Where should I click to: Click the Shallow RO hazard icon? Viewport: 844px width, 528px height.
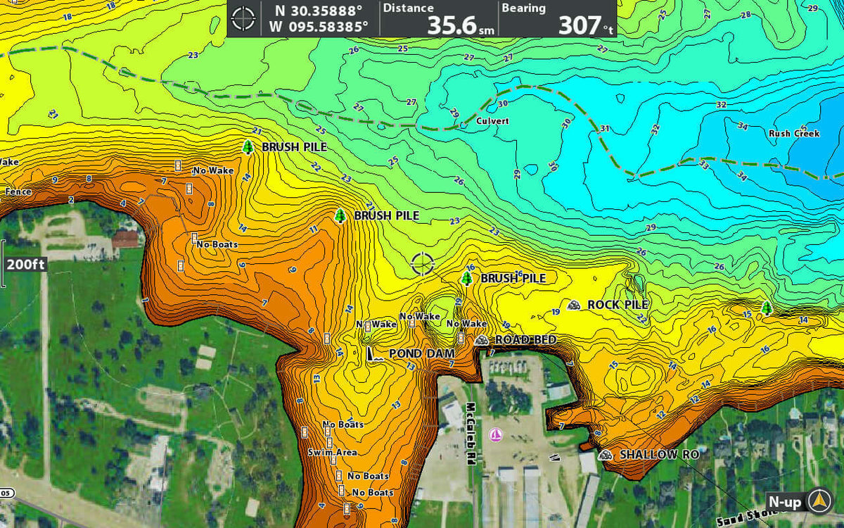[x=604, y=455]
